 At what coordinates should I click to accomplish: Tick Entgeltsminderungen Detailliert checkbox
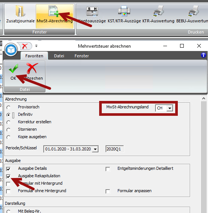(108, 169)
